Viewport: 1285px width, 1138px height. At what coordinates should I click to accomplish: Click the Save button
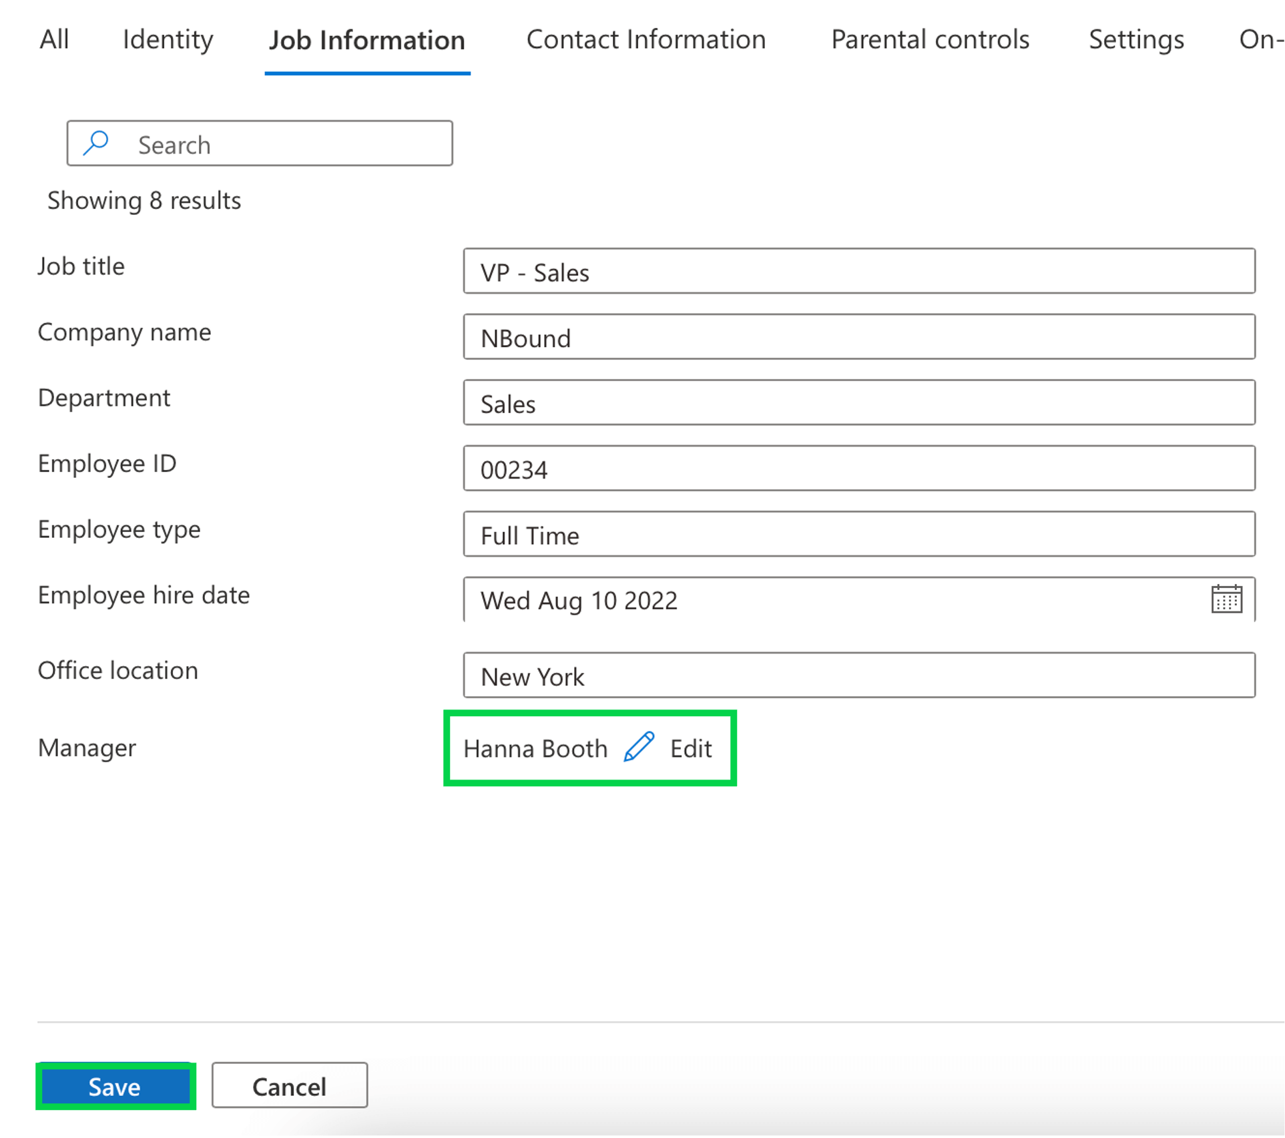pyautogui.click(x=115, y=1086)
